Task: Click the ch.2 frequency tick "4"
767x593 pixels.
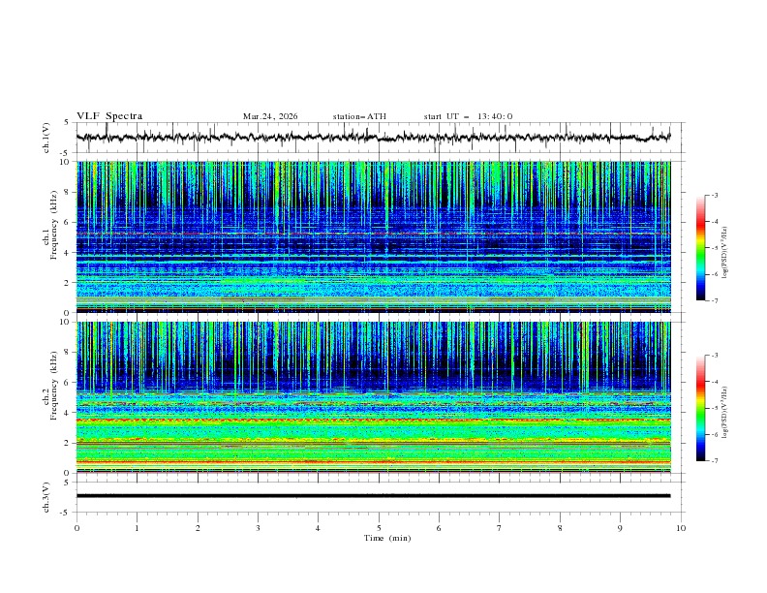Action: 69,413
